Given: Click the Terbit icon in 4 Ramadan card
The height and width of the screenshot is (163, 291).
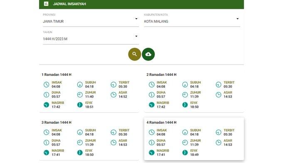Looking at the screenshot, I should coord(218,132).
